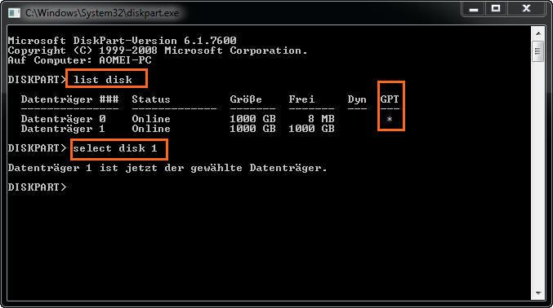Image resolution: width=553 pixels, height=308 pixels.
Task: Click the scrollbar down arrow
Action: pyautogui.click(x=538, y=293)
